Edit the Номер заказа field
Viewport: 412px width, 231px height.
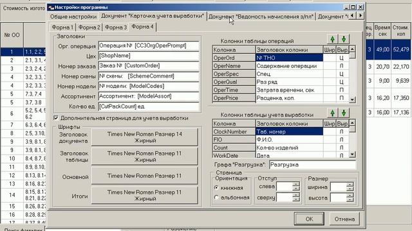click(x=149, y=66)
